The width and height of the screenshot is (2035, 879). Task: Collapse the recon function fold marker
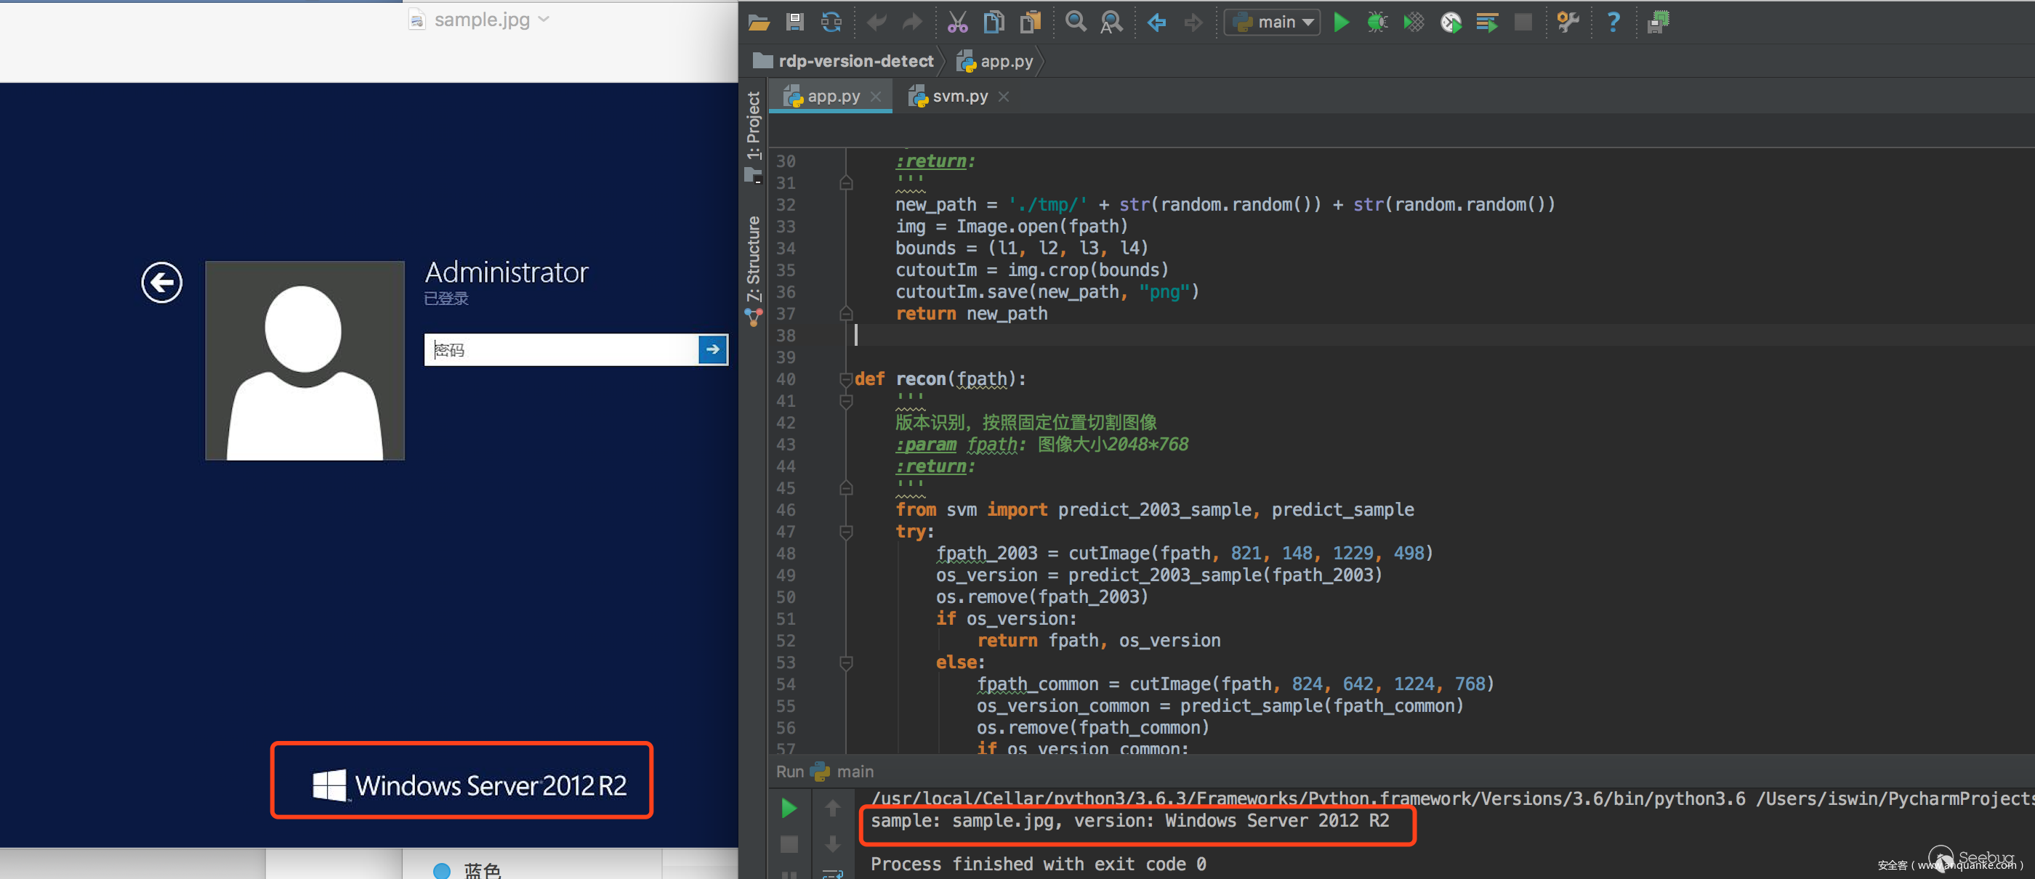click(846, 379)
